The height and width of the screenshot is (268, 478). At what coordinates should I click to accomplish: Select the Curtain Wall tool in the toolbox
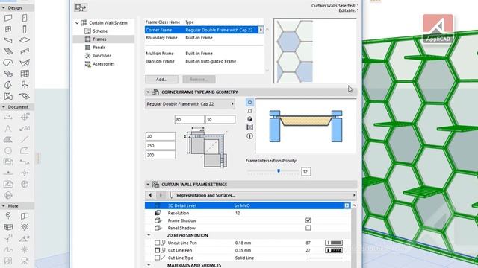click(x=25, y=74)
